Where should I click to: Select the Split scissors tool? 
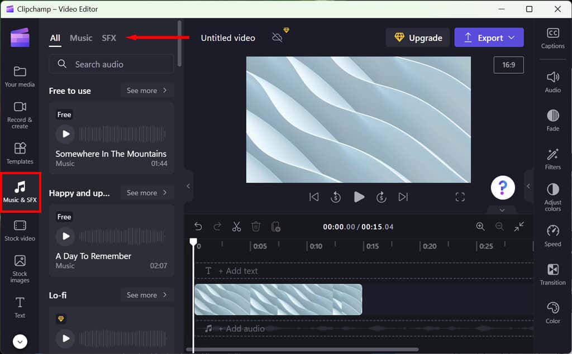pos(236,227)
